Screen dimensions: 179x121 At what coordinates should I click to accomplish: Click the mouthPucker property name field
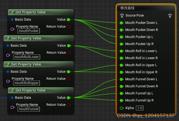point(29,31)
